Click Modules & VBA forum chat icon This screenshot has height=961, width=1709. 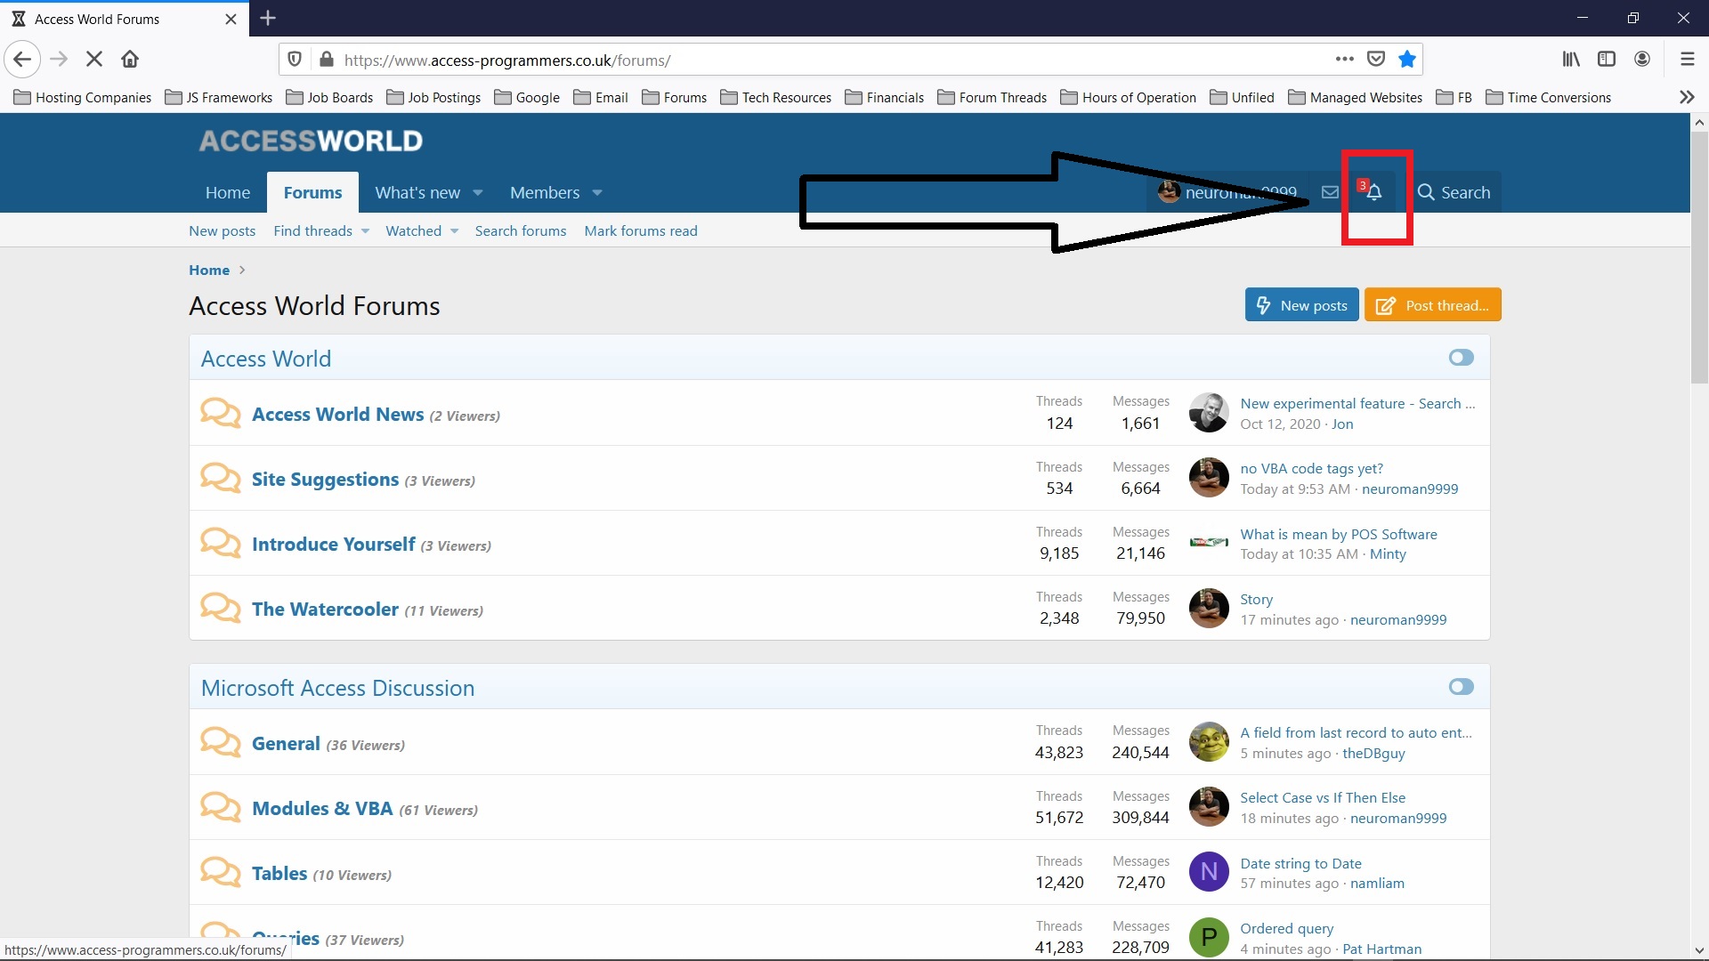coord(220,807)
